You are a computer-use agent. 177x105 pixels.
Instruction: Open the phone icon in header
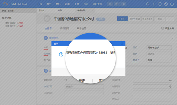pos(166,4)
